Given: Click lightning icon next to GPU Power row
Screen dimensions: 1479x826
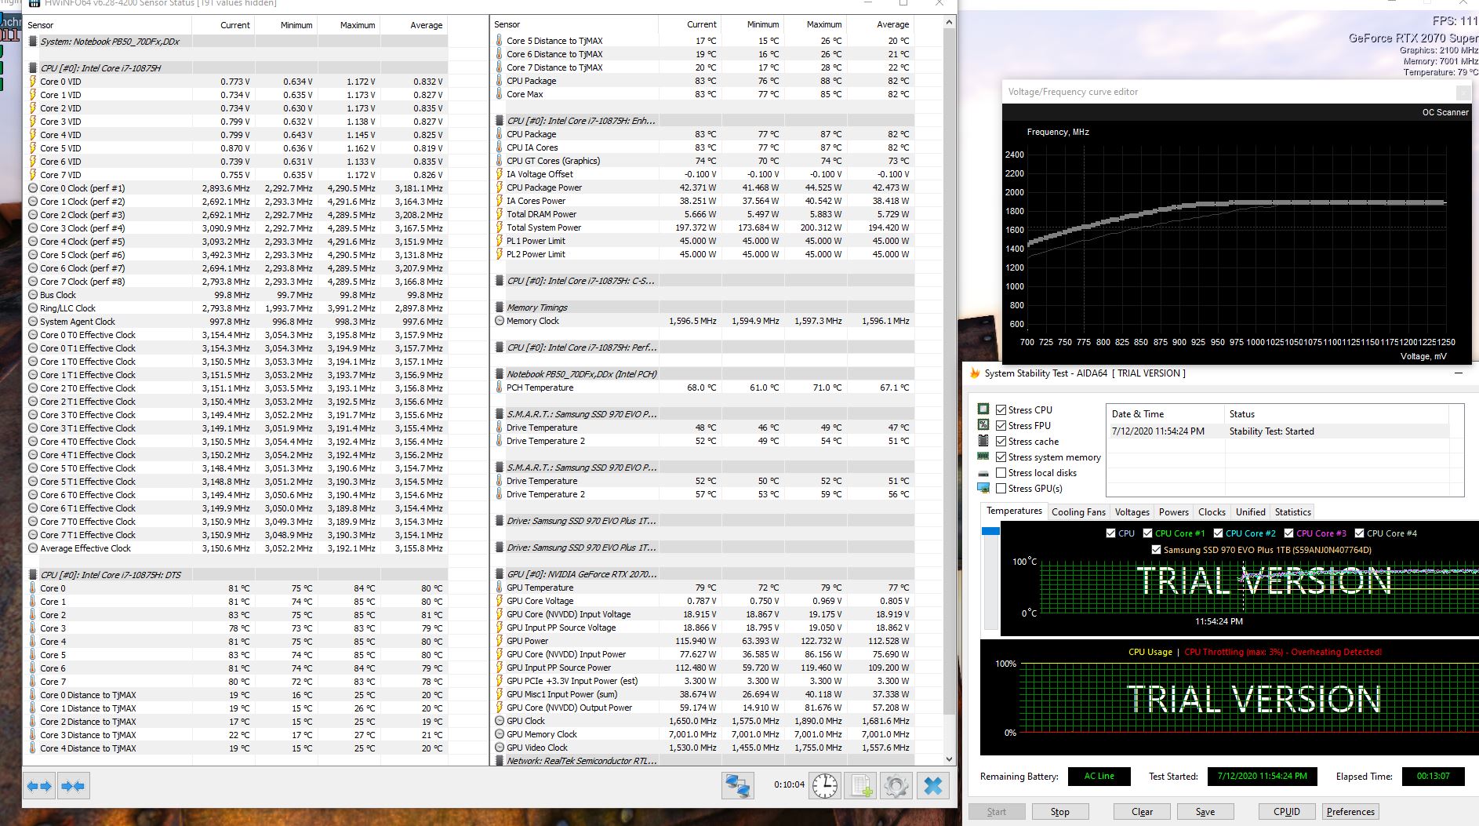Looking at the screenshot, I should point(500,641).
